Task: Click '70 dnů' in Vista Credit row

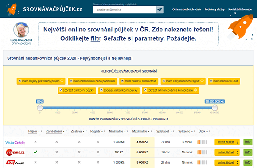Action: pos(166,142)
